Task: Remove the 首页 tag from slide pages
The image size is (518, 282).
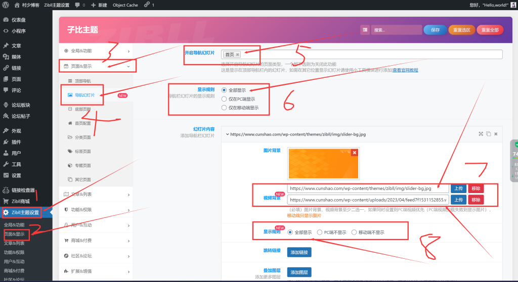Action: tap(238, 55)
